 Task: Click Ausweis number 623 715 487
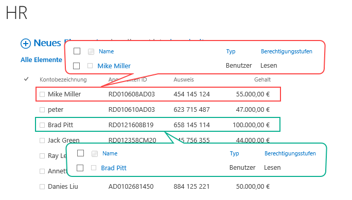coord(191,110)
